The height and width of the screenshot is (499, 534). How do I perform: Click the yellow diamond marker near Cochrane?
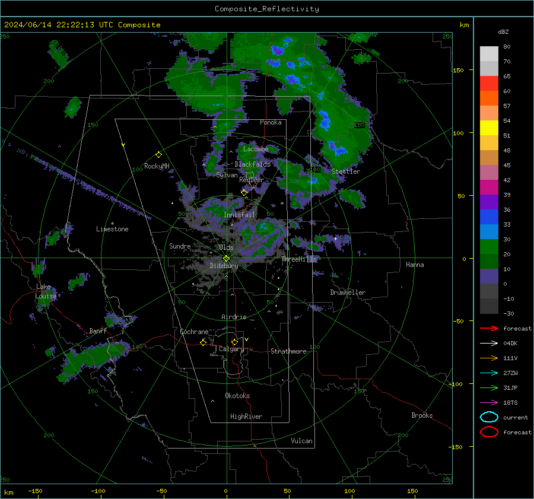(x=203, y=342)
